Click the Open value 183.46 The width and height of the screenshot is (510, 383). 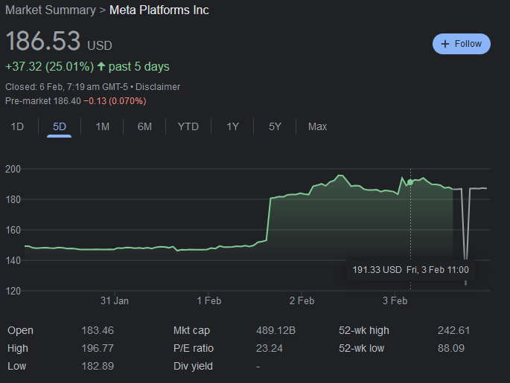point(98,330)
